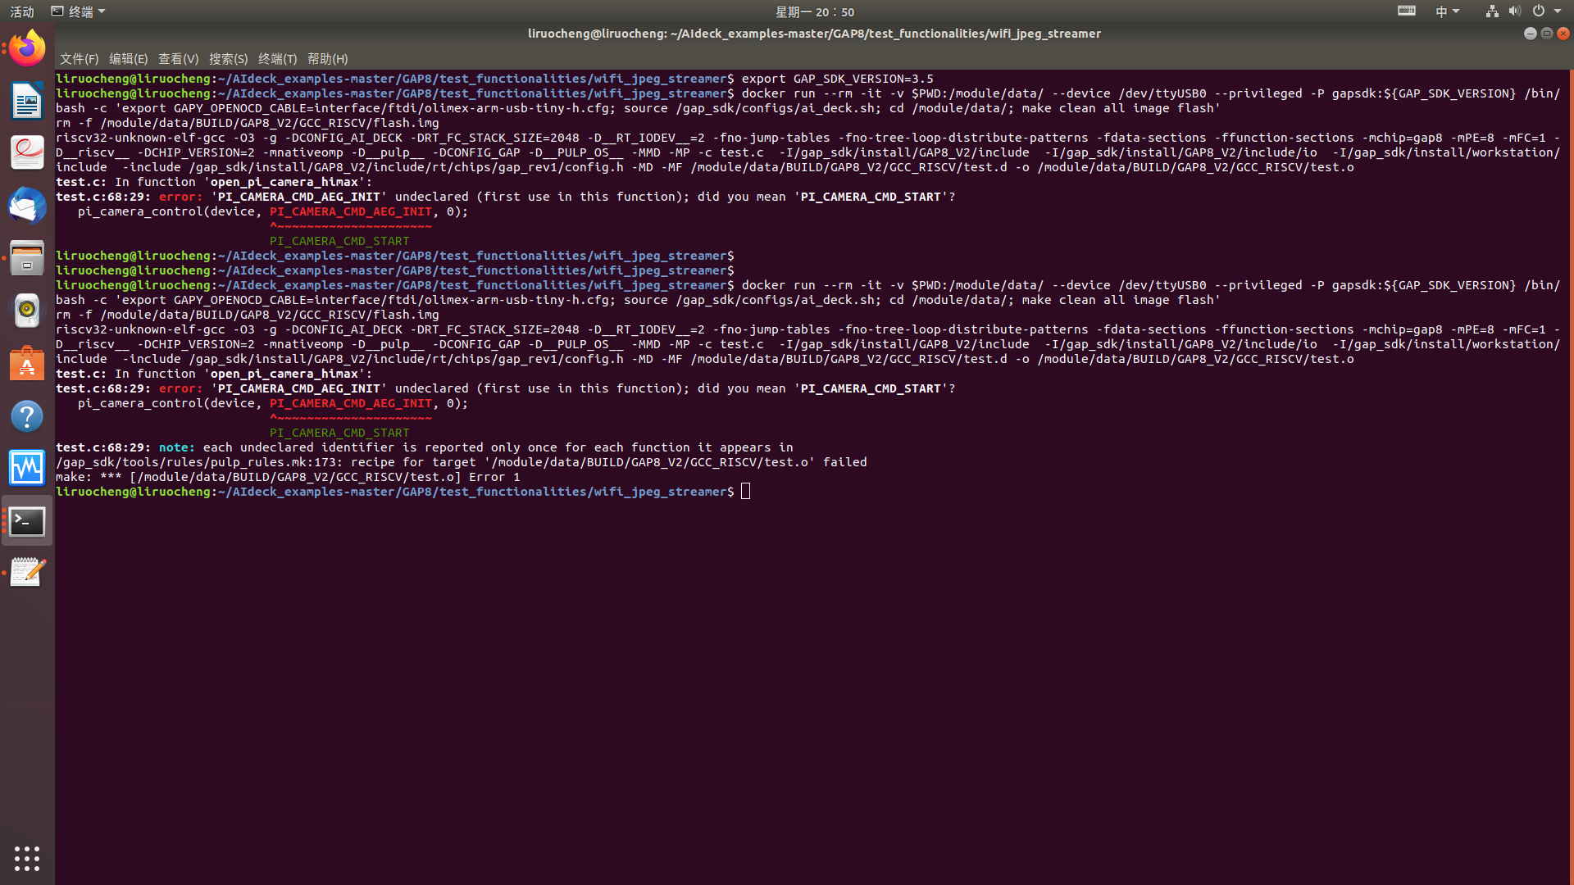Open the text editor notepad icon

coord(27,573)
